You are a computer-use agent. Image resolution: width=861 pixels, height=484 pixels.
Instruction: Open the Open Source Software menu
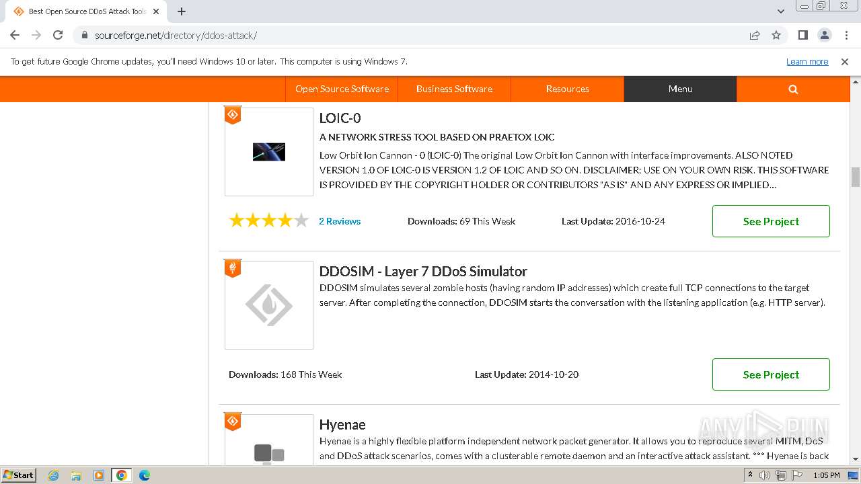[342, 89]
